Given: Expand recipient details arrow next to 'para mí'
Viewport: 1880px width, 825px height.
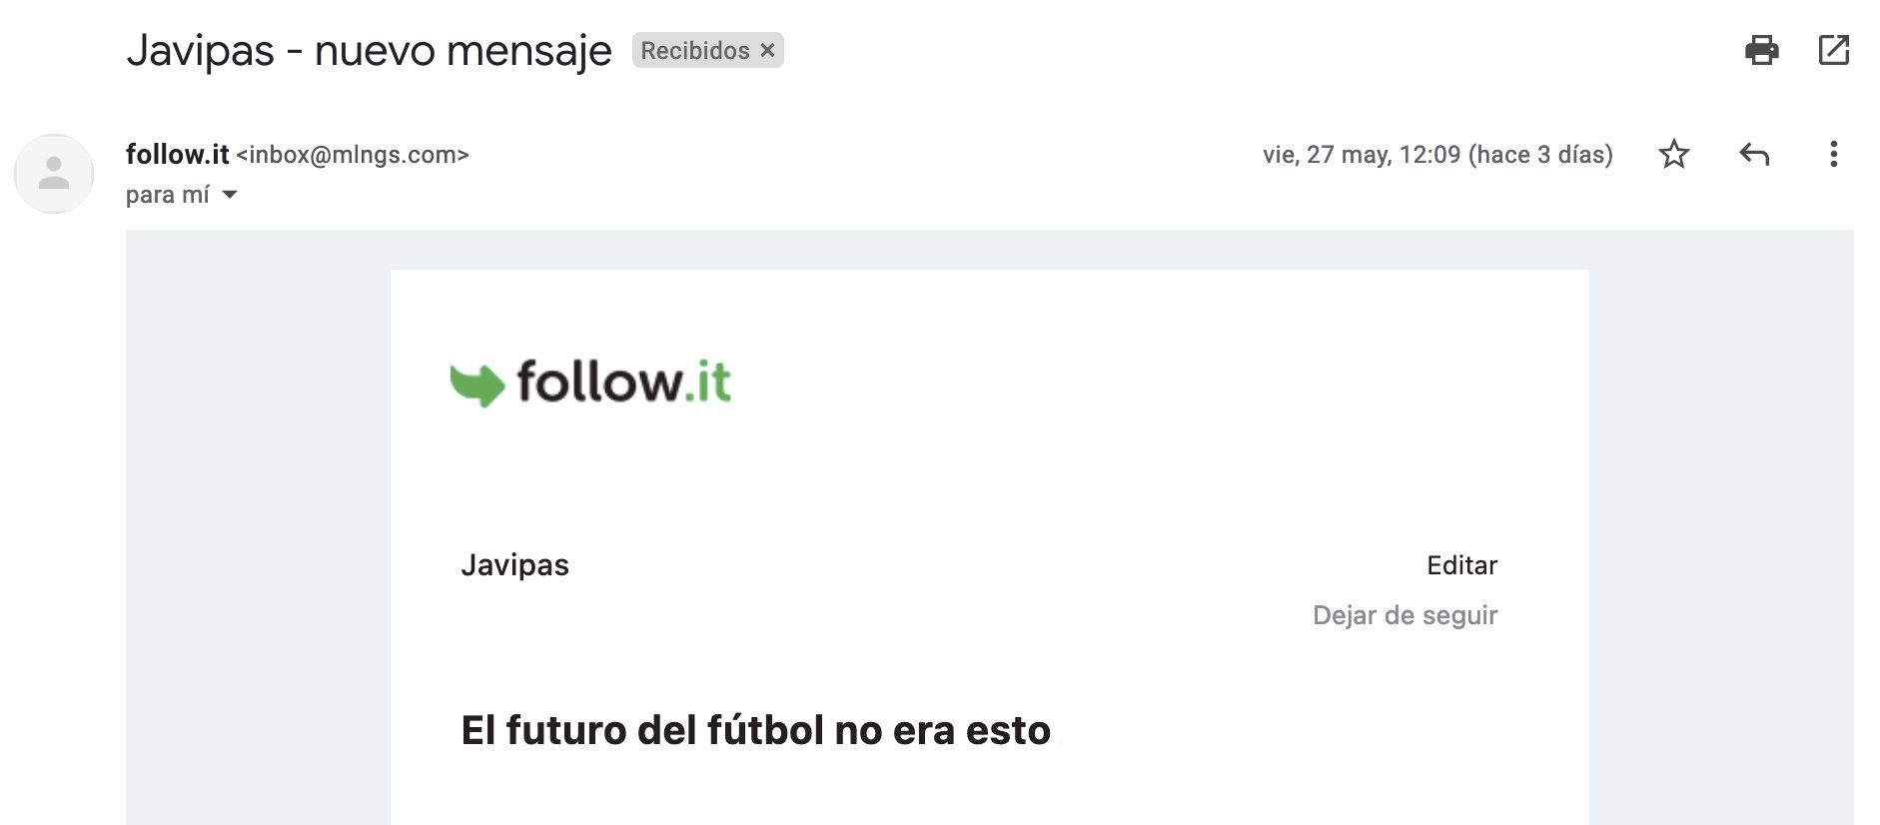Looking at the screenshot, I should [x=230, y=195].
